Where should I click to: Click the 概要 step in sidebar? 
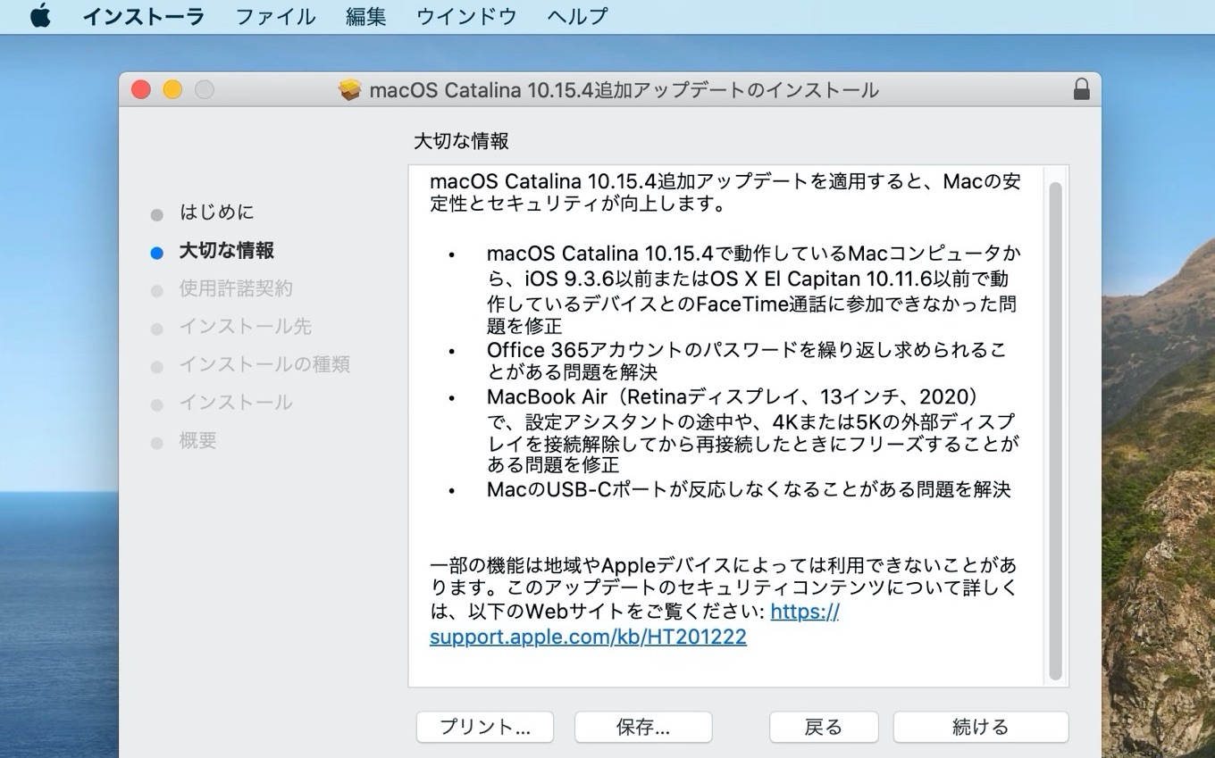click(x=197, y=441)
